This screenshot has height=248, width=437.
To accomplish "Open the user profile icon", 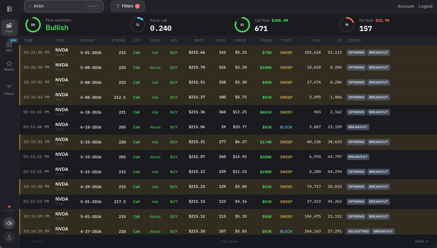I will [9, 238].
